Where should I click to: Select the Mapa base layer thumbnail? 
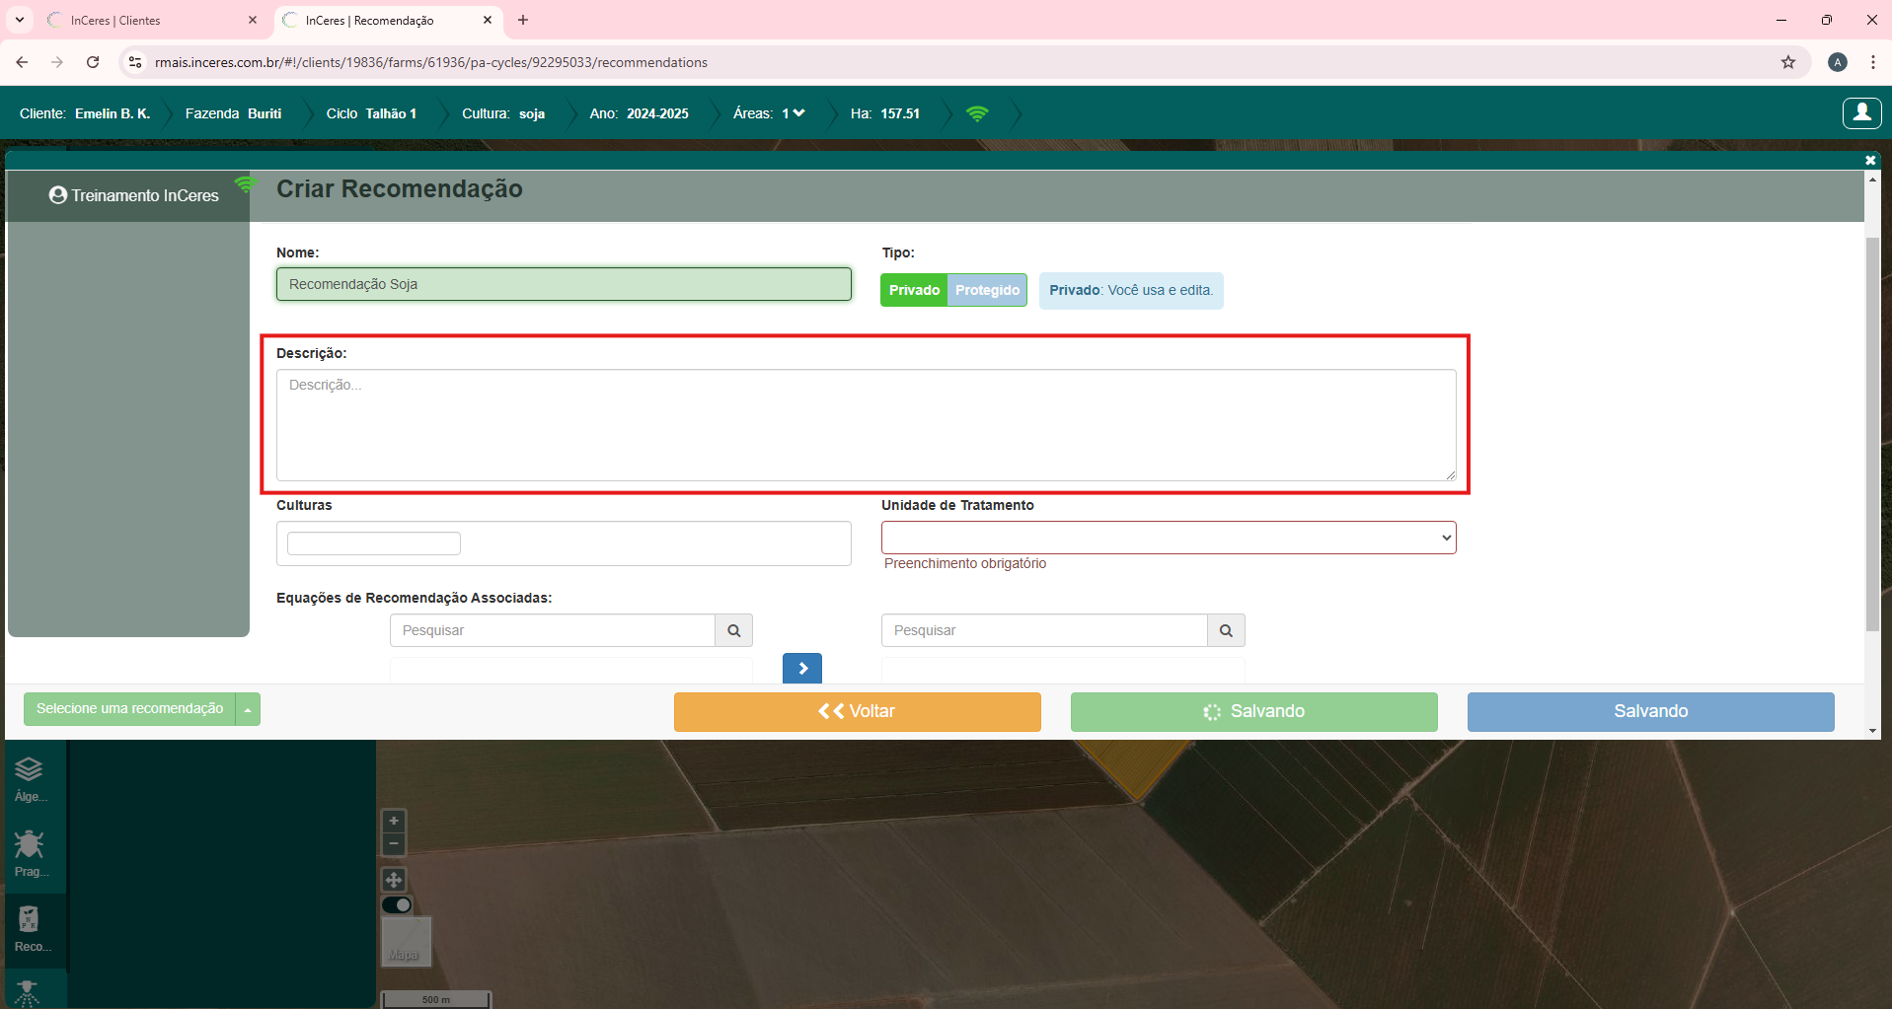[407, 941]
